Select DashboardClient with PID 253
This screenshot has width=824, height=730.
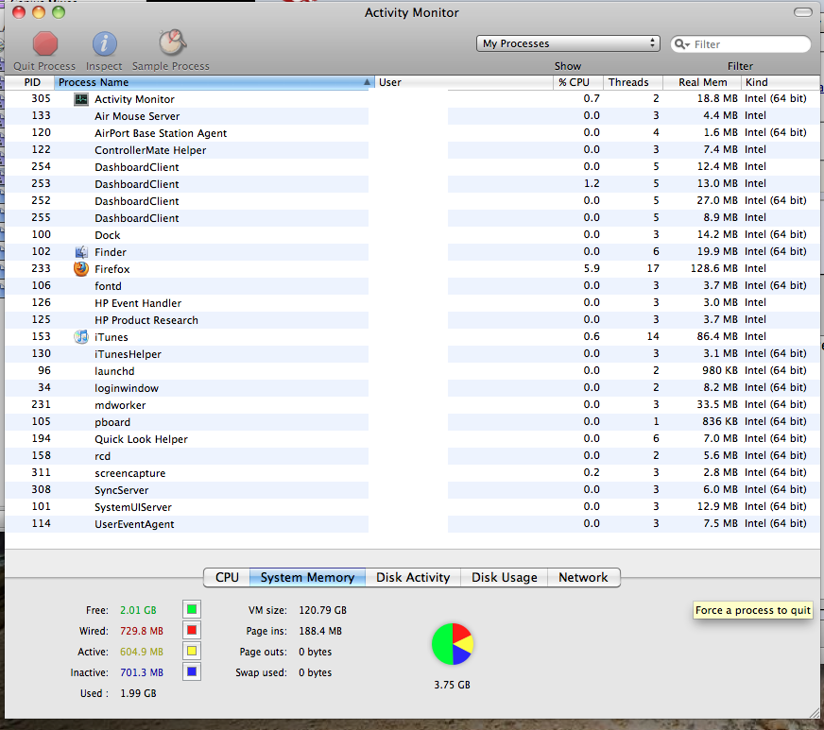[412, 184]
